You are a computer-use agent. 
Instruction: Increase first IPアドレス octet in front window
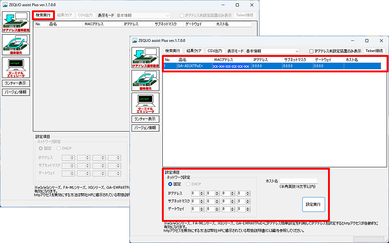(x=202, y=192)
